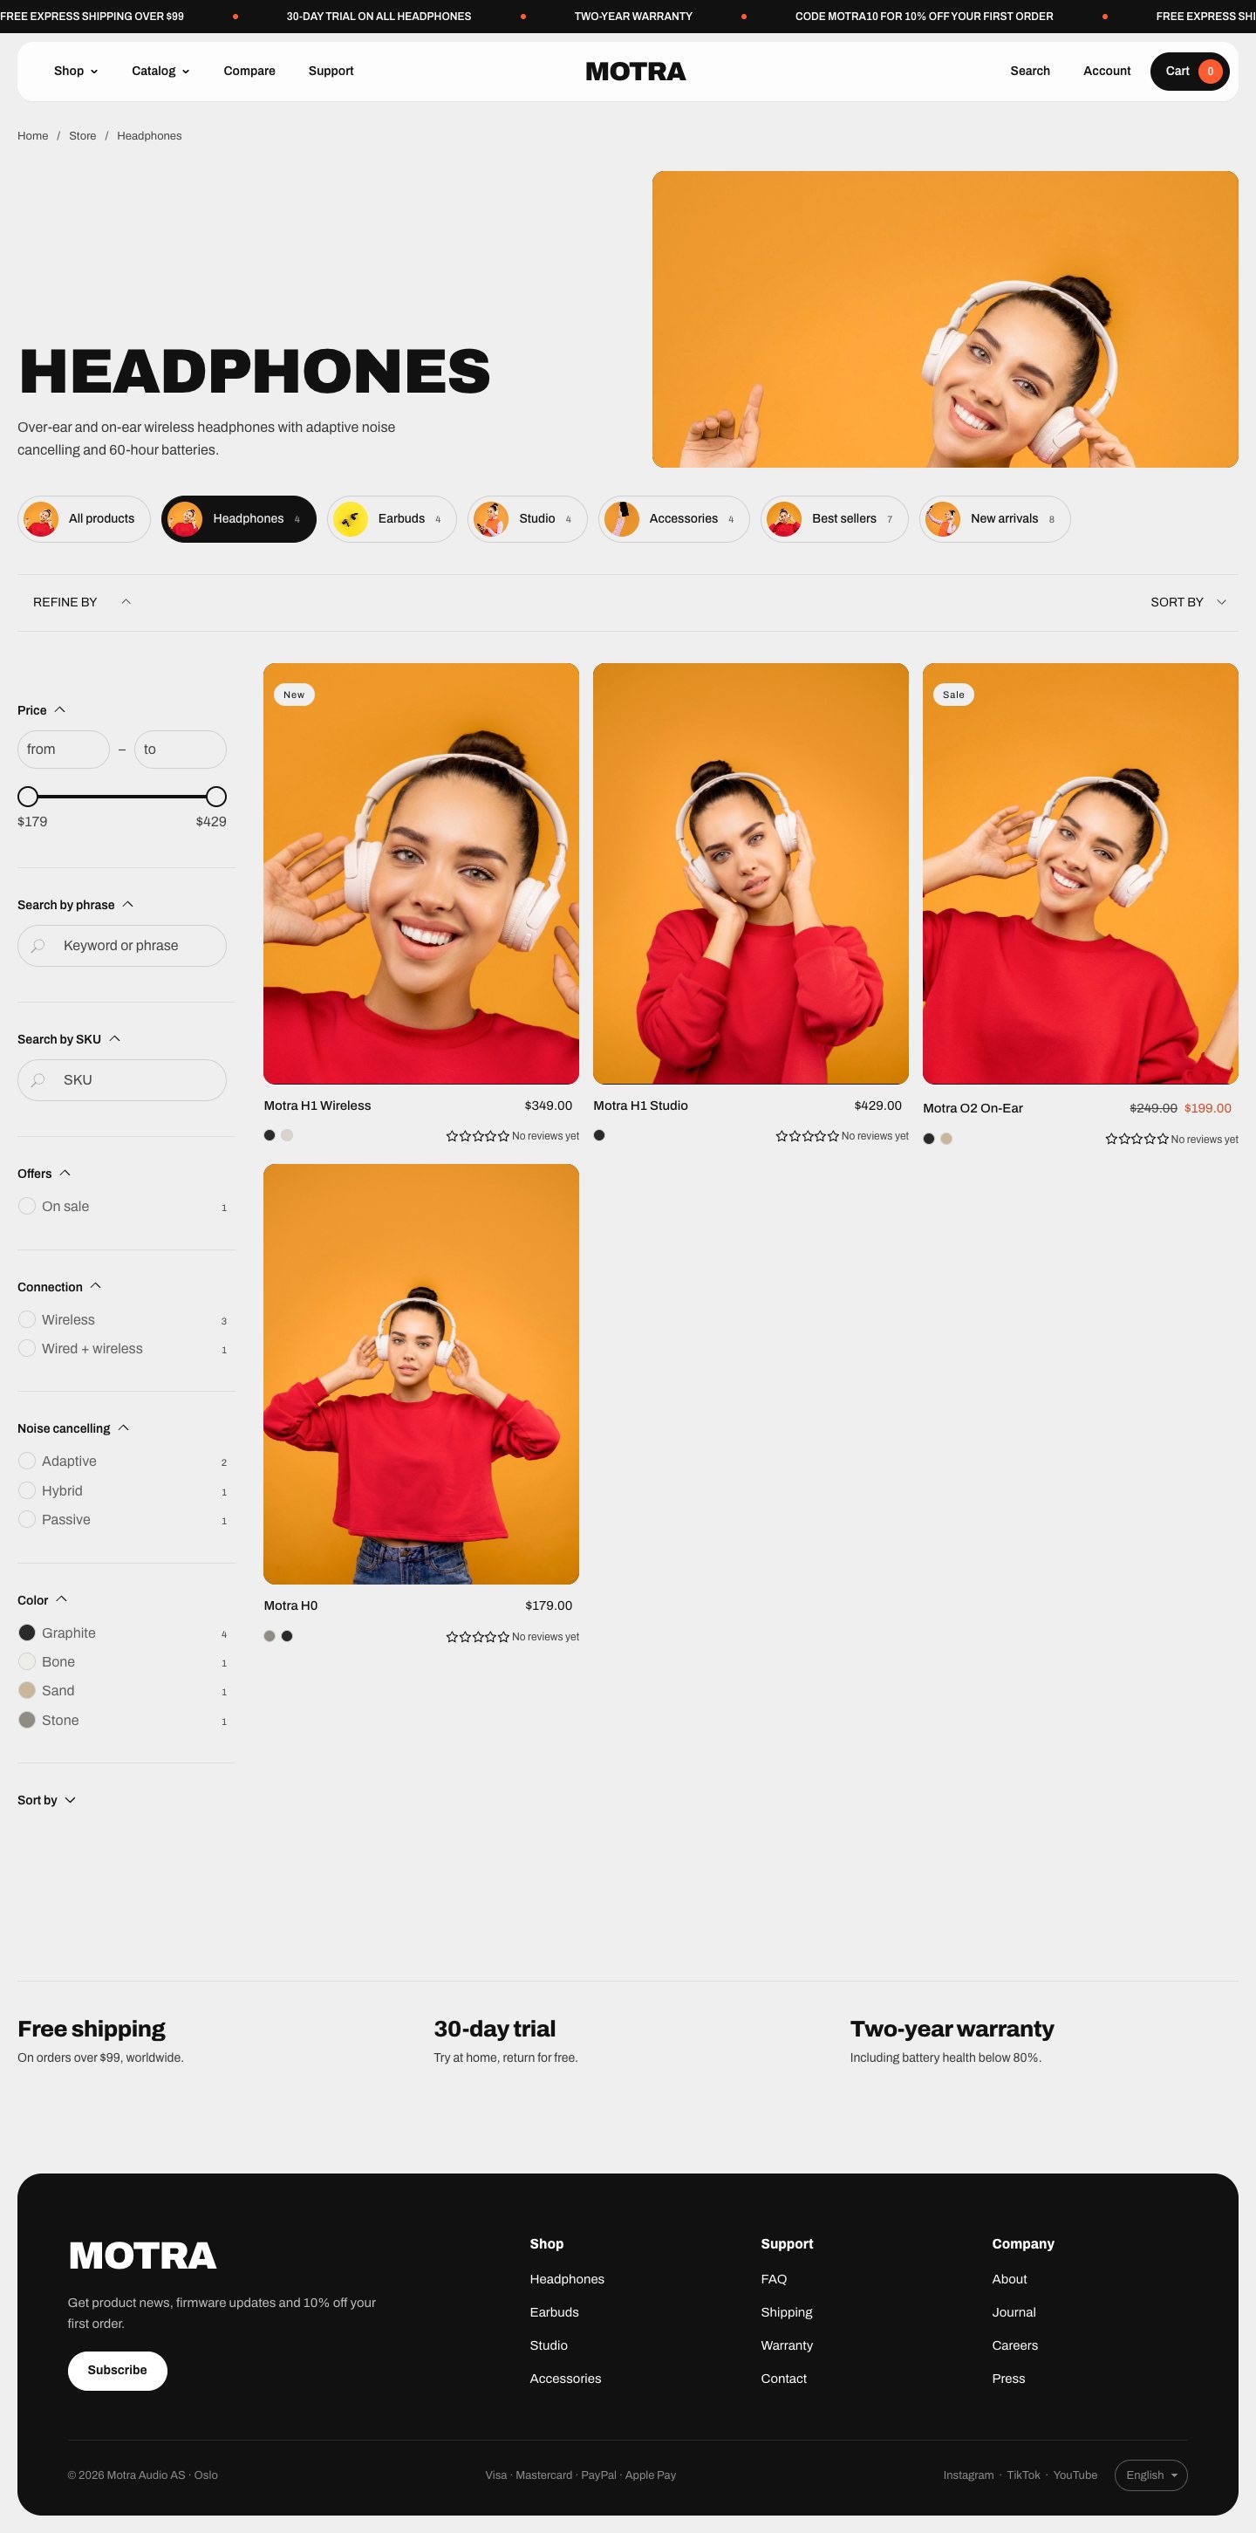Switch to the Earbuds category tab
The width and height of the screenshot is (1256, 2533).
(391, 518)
